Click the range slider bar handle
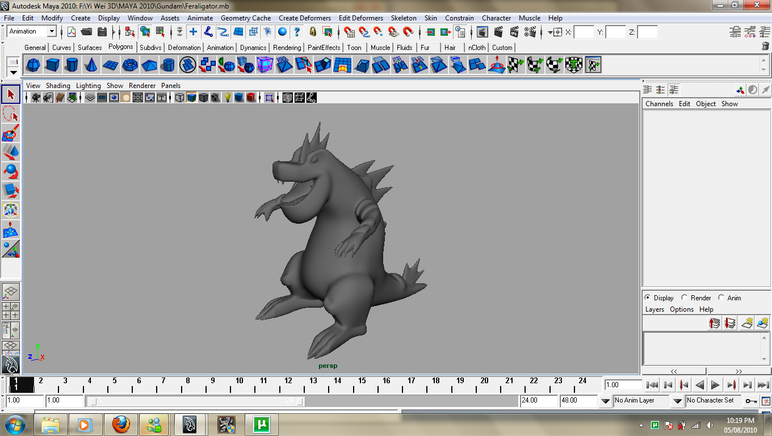Image resolution: width=772 pixels, height=436 pixels. click(196, 401)
